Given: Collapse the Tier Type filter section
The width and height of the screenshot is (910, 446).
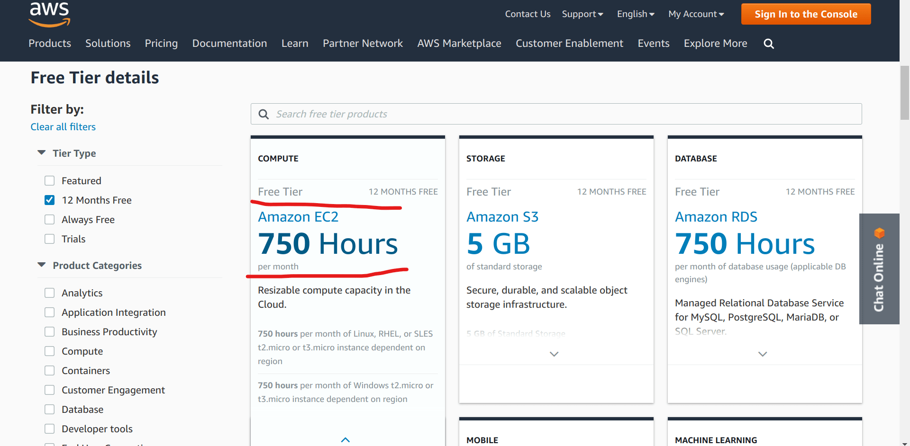Looking at the screenshot, I should (41, 152).
